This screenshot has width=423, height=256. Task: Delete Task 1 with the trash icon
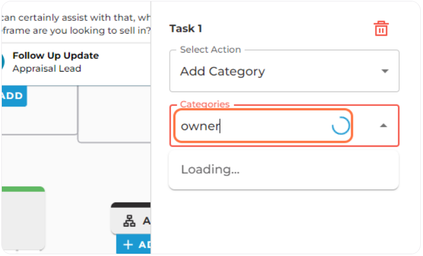point(380,29)
